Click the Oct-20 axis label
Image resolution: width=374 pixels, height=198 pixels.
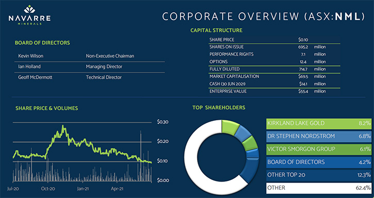pyautogui.click(x=48, y=189)
